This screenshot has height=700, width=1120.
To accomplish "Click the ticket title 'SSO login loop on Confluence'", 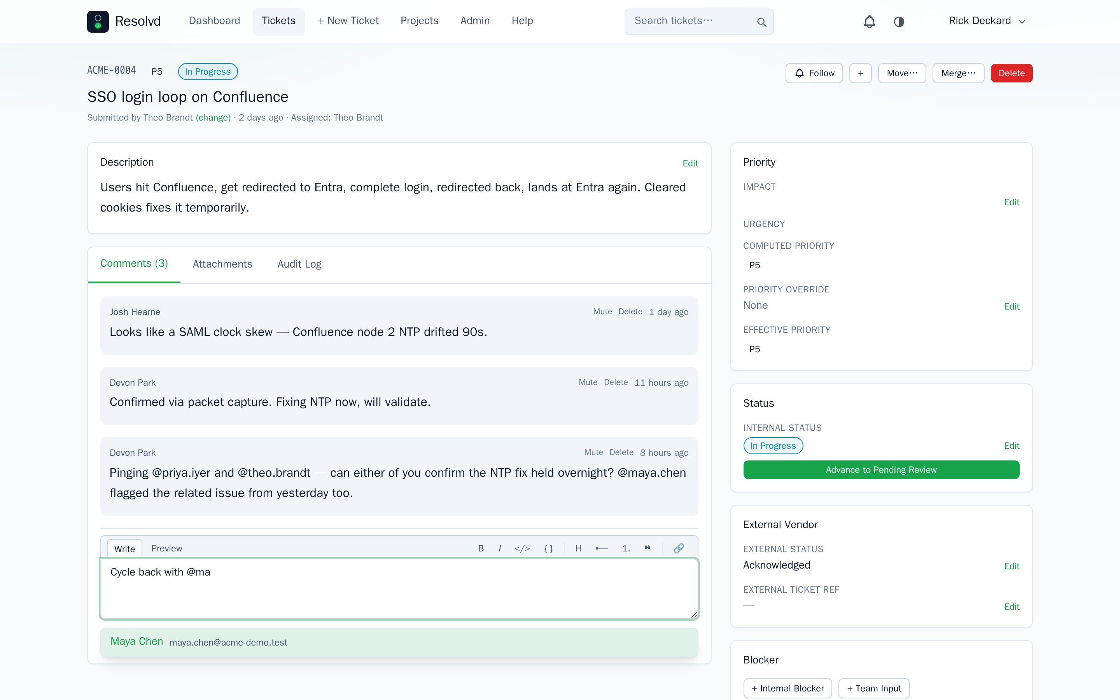I will (x=187, y=97).
